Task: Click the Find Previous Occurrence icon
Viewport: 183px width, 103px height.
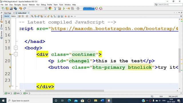Action: (35, 16)
